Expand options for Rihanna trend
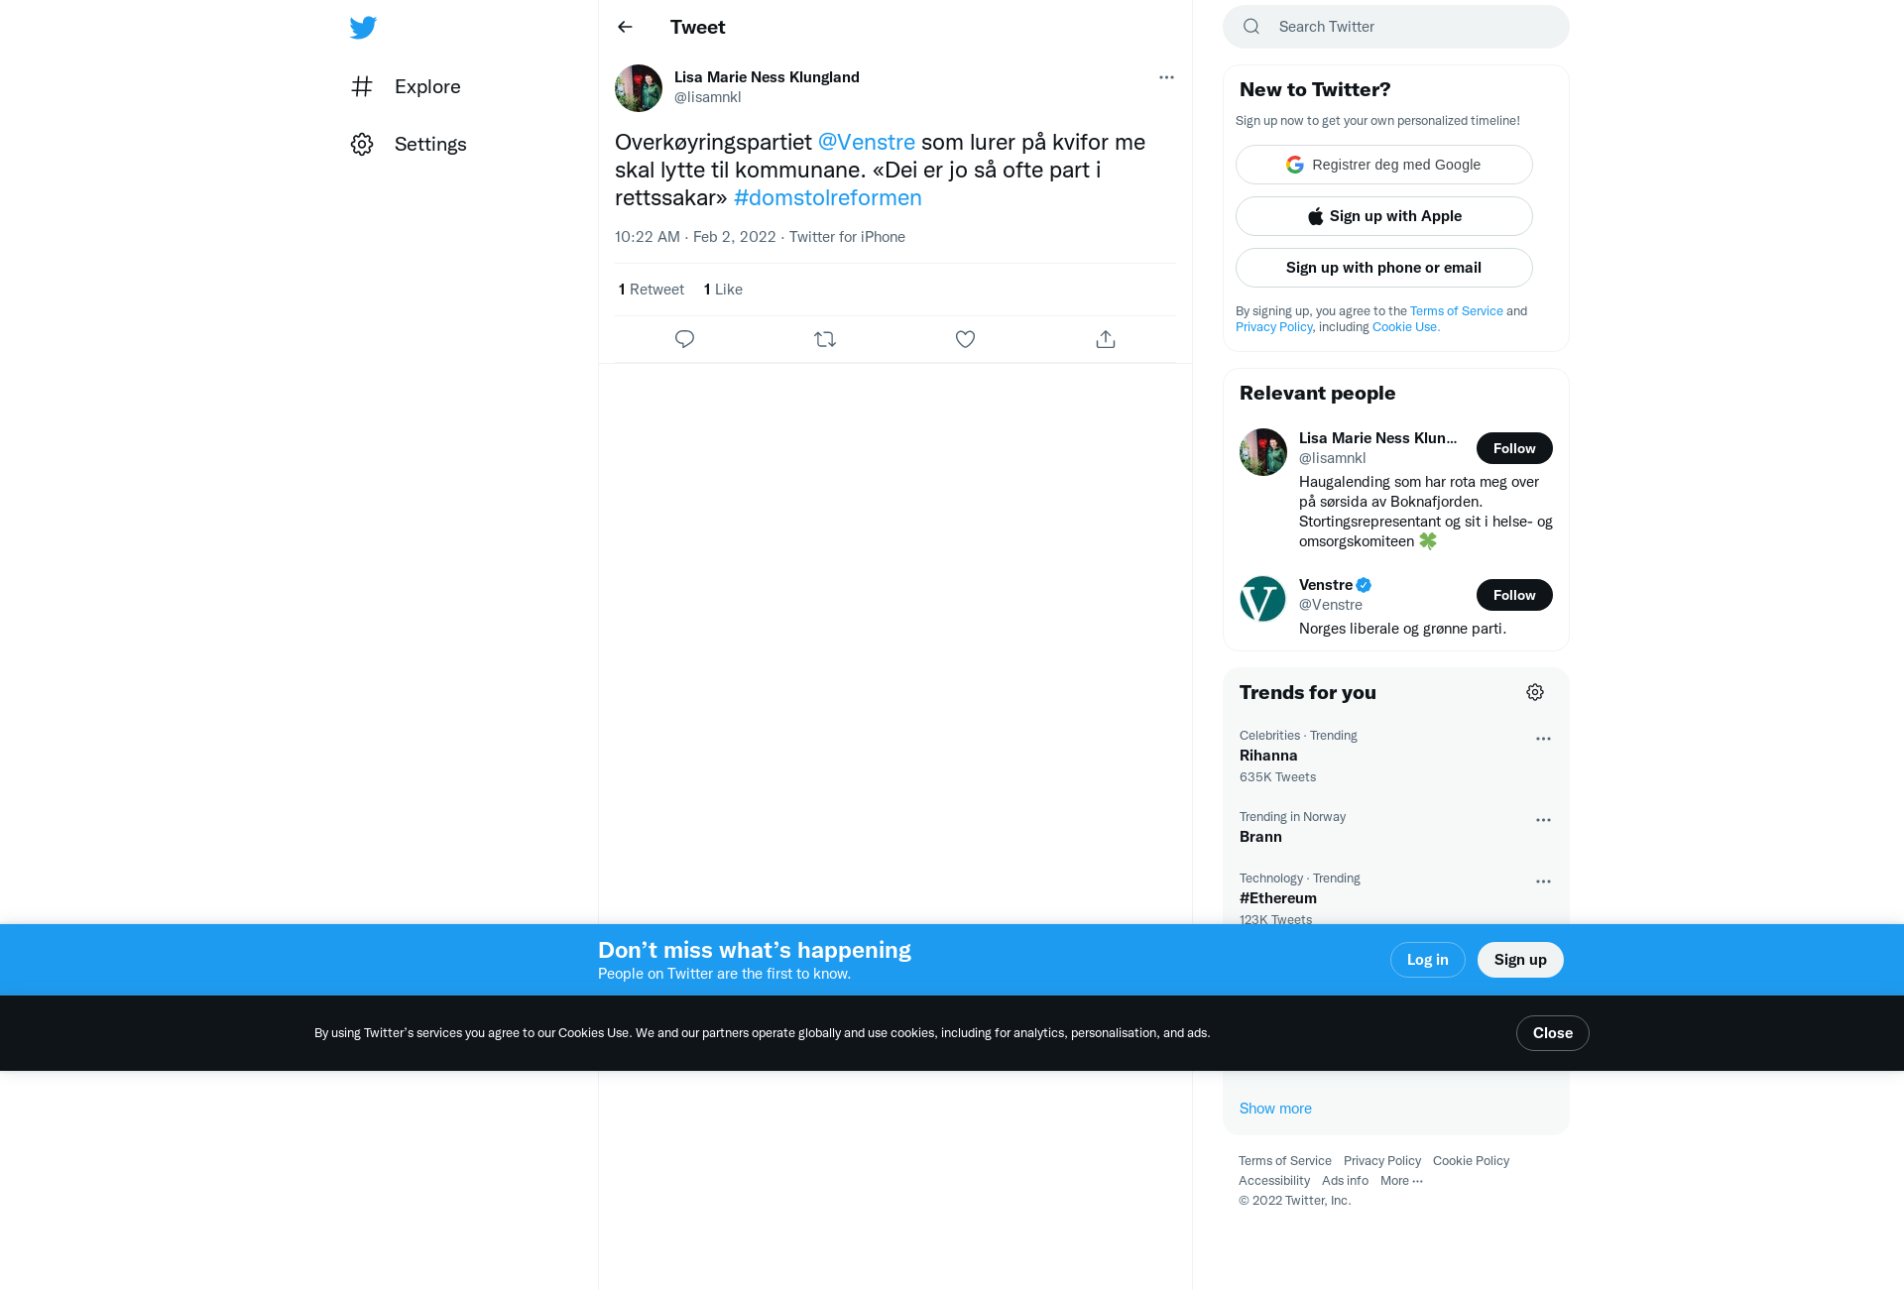Viewport: 1904px width, 1290px height. click(x=1543, y=739)
